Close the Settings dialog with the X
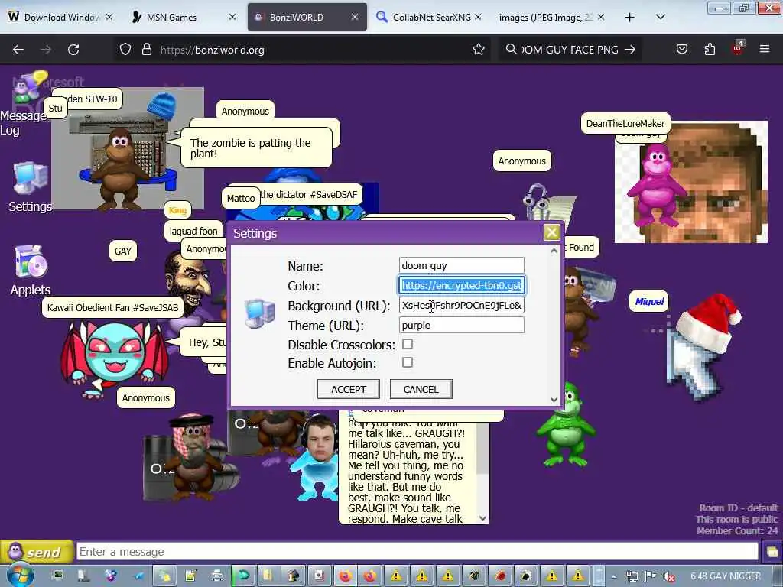This screenshot has width=783, height=587. [552, 232]
